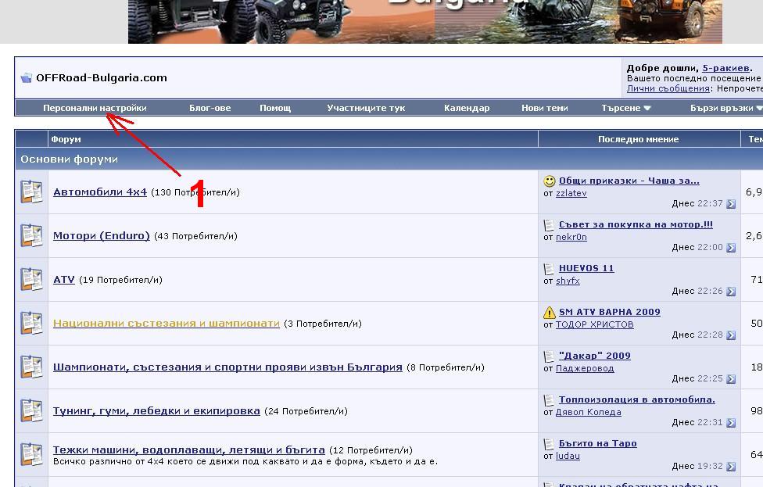
Task: Click the Основни форуми category header
Action: [x=69, y=159]
